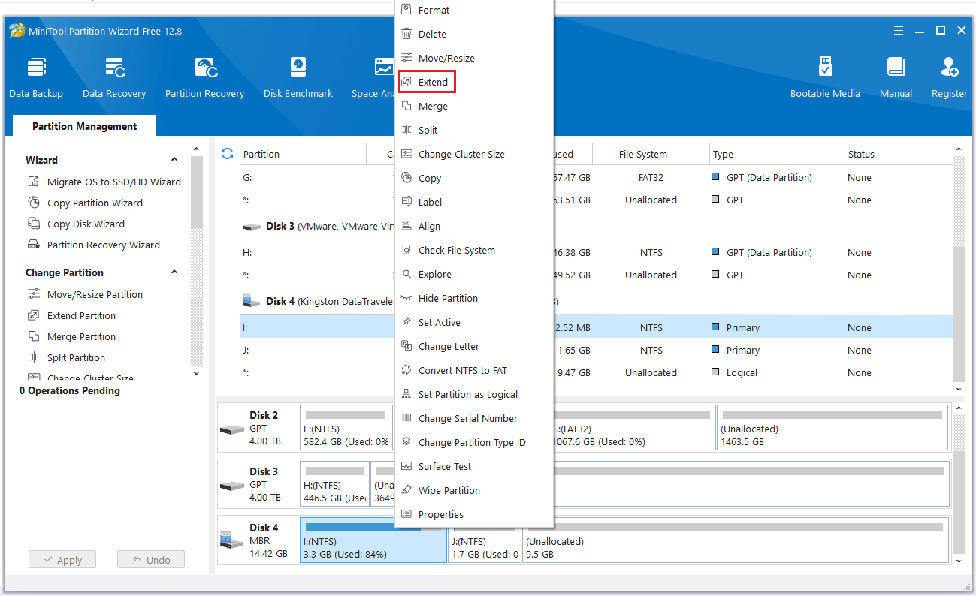This screenshot has height=596, width=976.
Task: Open Partition Recovery Wizard in sidebar
Action: (95, 245)
